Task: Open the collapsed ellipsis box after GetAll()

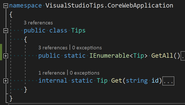Action: point(183,56)
